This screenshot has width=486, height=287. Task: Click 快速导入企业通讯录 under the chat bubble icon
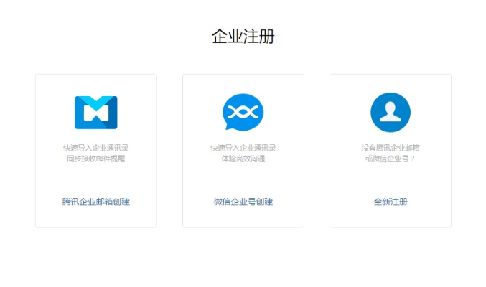tap(243, 148)
